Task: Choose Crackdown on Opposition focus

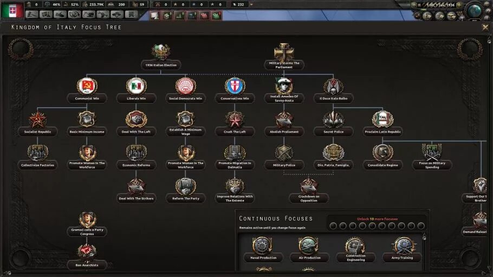Action: pyautogui.click(x=309, y=190)
